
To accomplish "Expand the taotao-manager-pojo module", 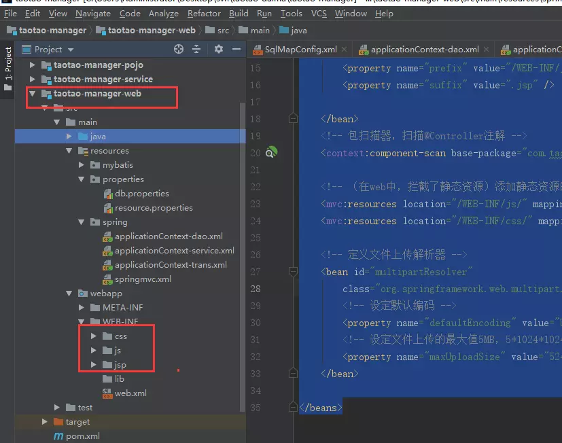I will (x=32, y=65).
